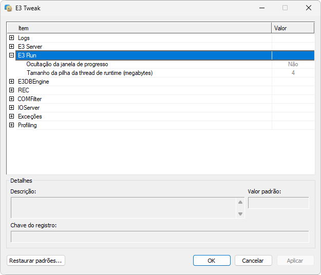Click the Item column header

139,28
